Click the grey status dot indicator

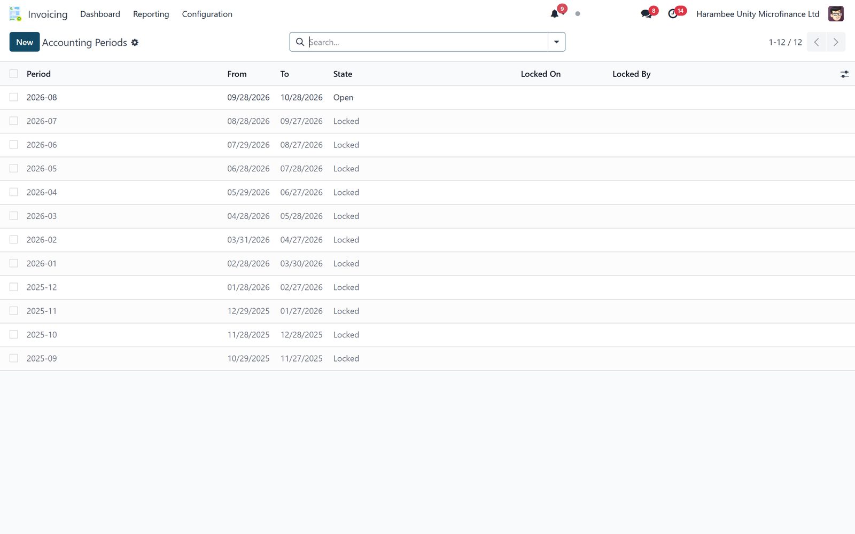pyautogui.click(x=578, y=14)
